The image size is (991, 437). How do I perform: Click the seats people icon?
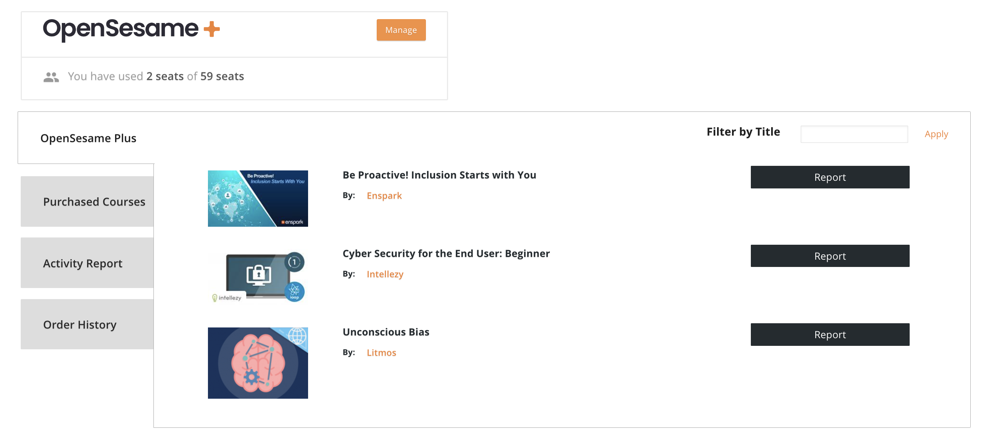click(x=51, y=77)
